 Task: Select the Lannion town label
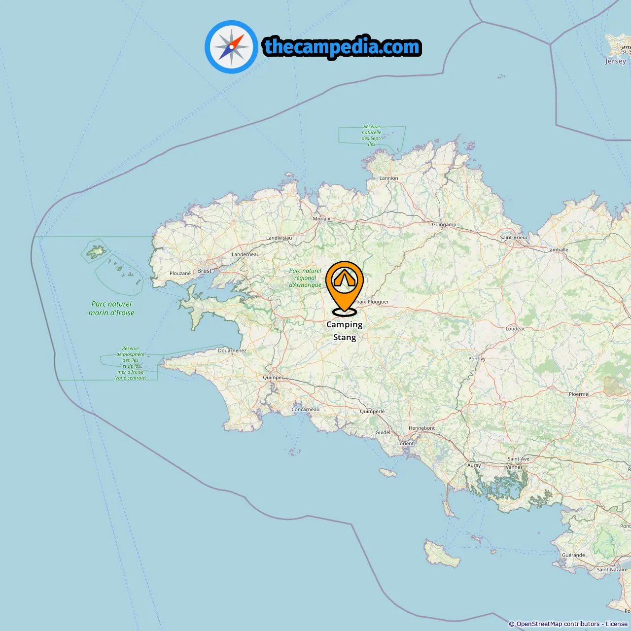pyautogui.click(x=389, y=178)
